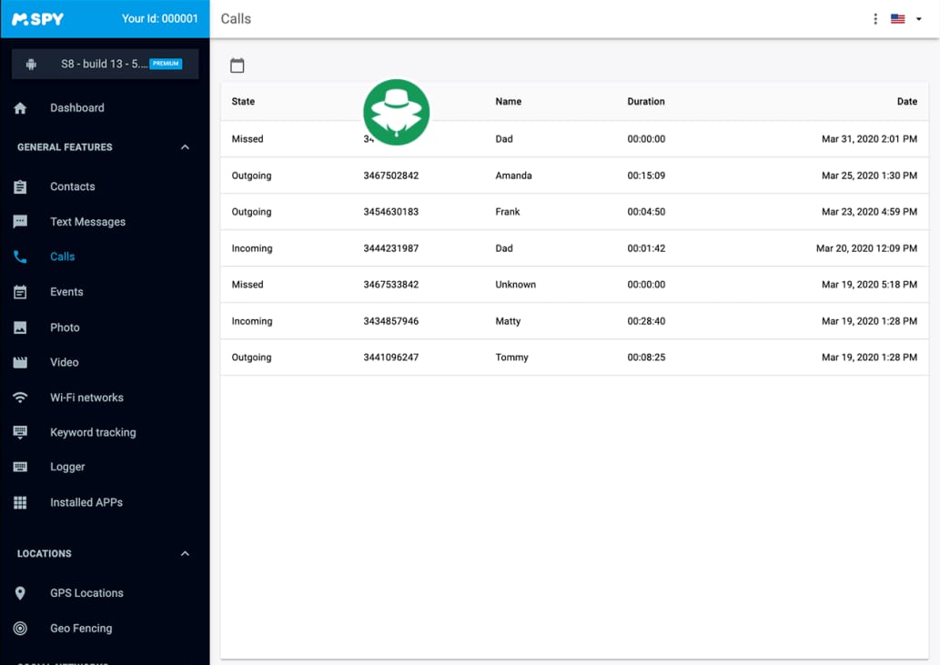940x665 pixels.
Task: Click the Android device icon
Action: tap(32, 65)
